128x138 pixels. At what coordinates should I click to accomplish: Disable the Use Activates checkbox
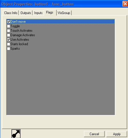[8, 40]
